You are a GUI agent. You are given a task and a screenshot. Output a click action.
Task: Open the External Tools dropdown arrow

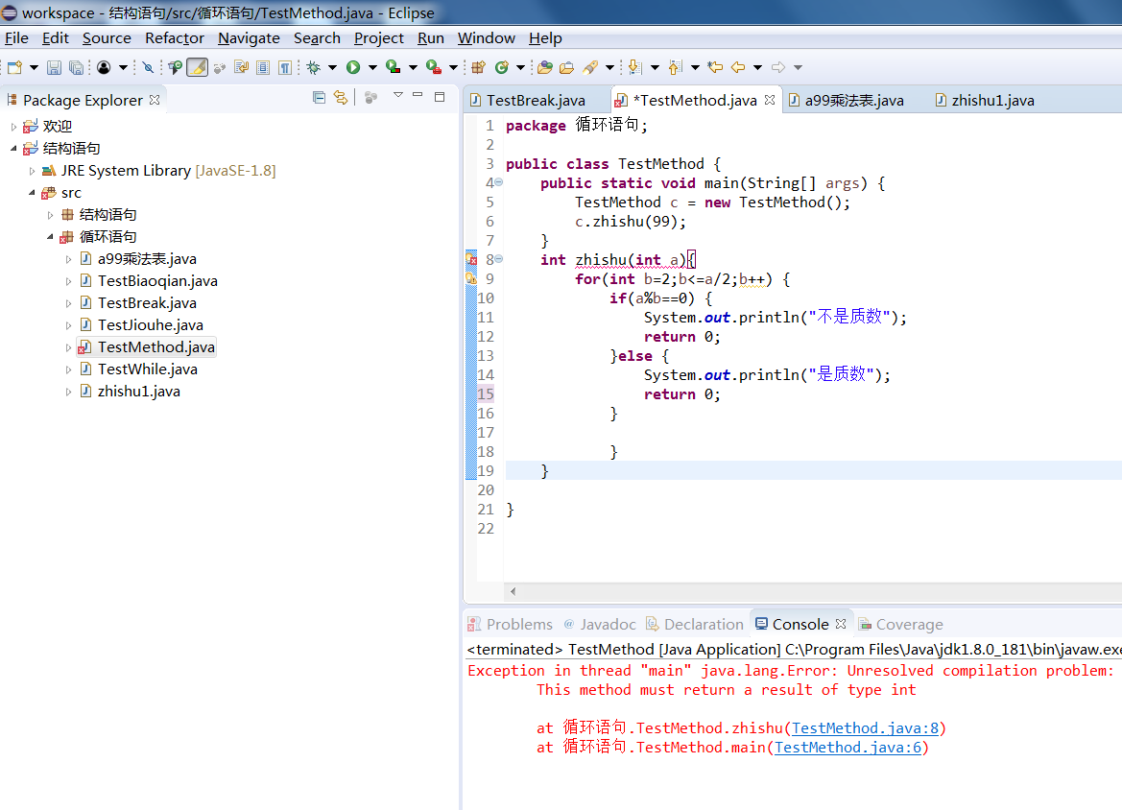pyautogui.click(x=453, y=67)
